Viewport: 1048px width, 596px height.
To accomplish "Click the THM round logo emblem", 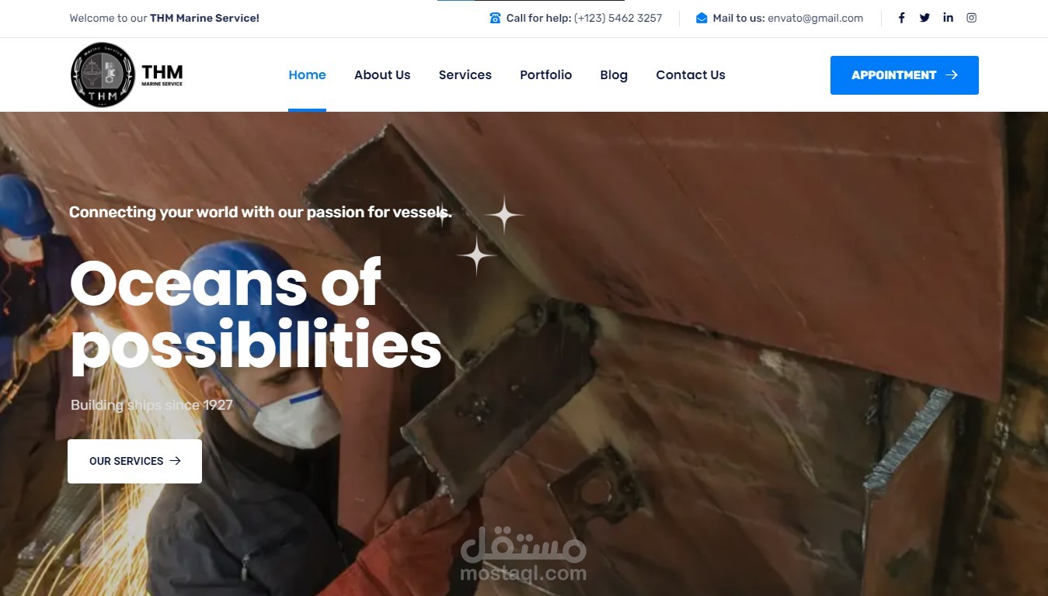I will click(103, 74).
